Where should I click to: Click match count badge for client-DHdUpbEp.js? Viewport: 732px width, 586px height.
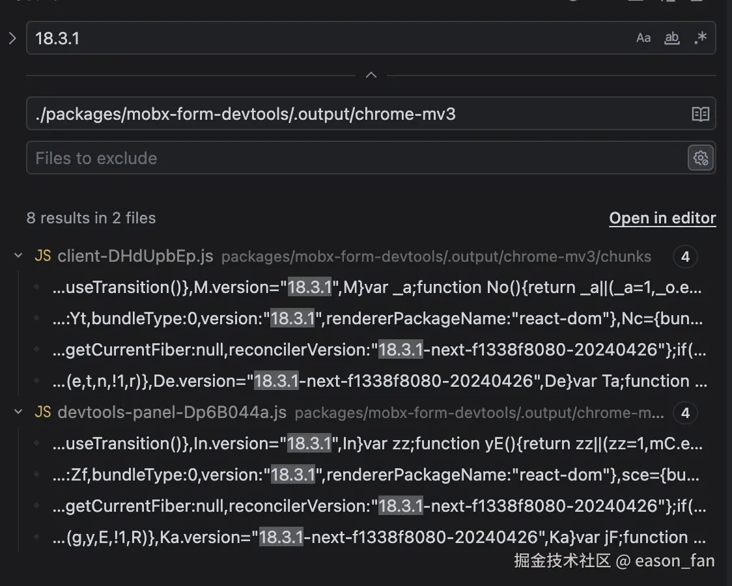[x=684, y=257]
